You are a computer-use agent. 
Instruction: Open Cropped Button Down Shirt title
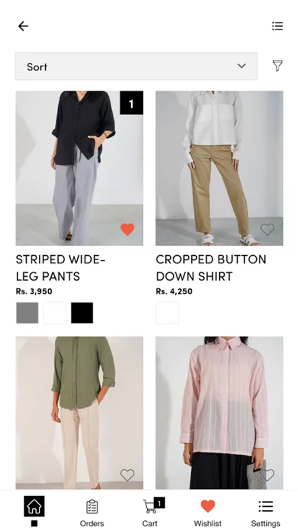coord(211,268)
